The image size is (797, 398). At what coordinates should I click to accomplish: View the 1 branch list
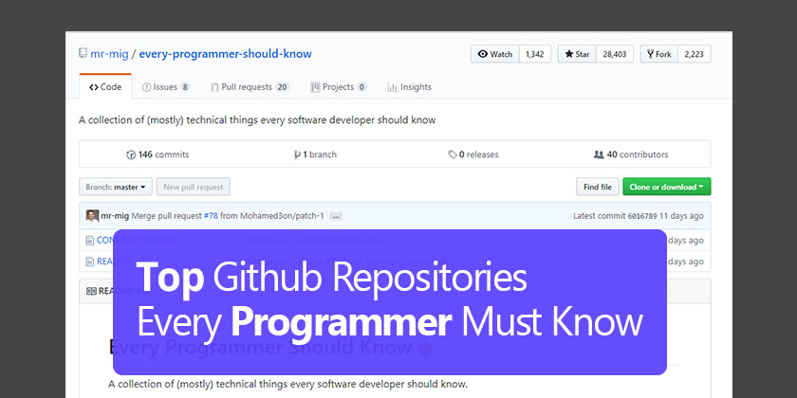click(x=315, y=154)
